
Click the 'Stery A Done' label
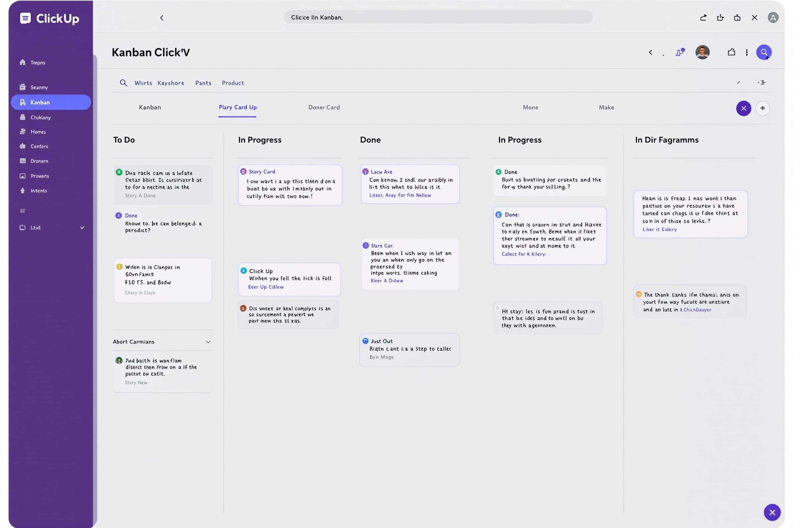(140, 196)
